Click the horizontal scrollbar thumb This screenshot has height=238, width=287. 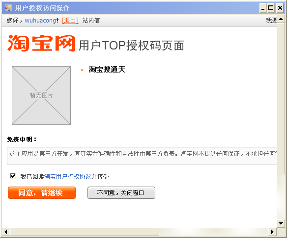coord(85,232)
